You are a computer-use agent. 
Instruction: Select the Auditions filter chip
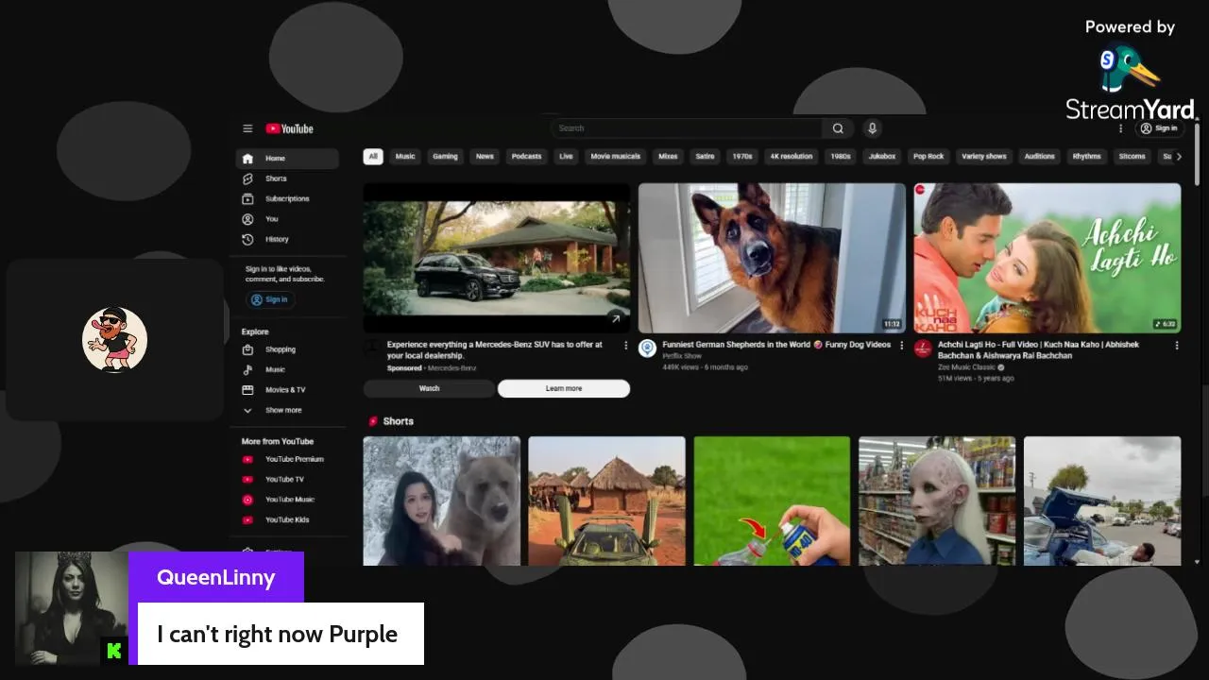[1040, 157]
